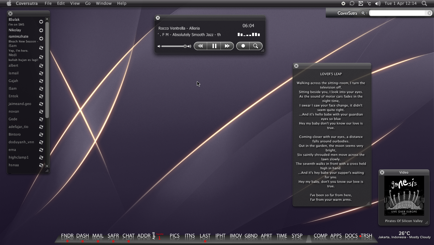Open the temperature °C menu bar item
This screenshot has width=434, height=245.
click(369, 4)
